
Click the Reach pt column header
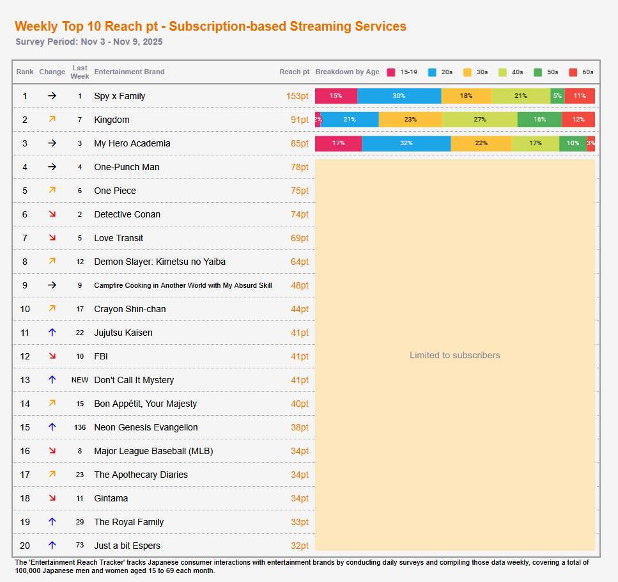295,72
